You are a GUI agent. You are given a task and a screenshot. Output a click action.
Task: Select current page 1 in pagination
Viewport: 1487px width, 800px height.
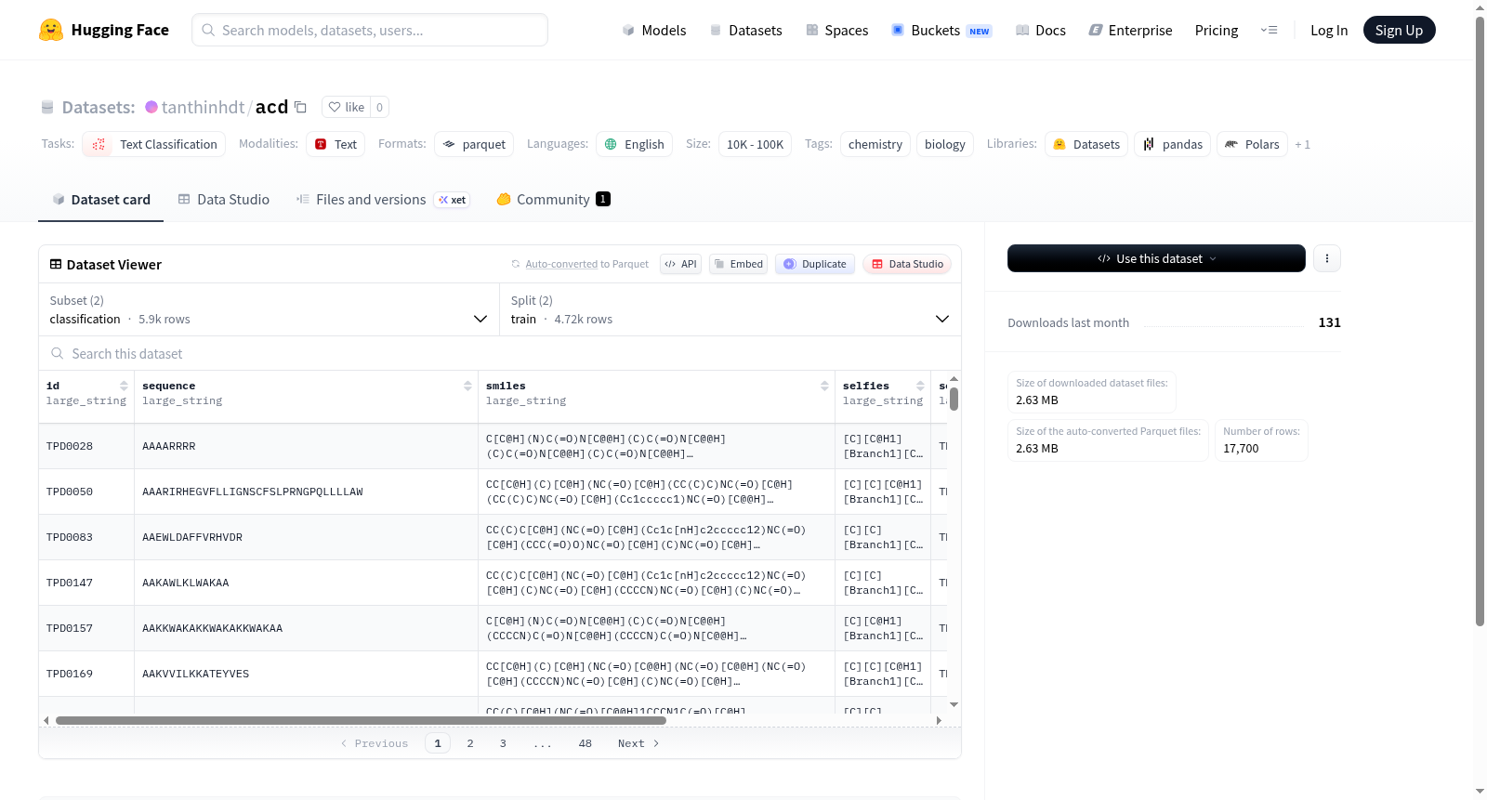click(438, 743)
